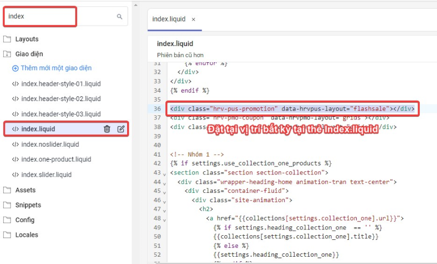
Task: Click the plus icon to add a new template
Action: point(15,68)
